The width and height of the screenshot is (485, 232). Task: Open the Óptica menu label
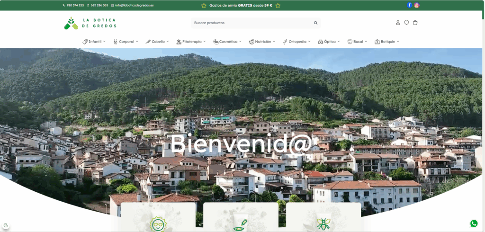click(330, 42)
